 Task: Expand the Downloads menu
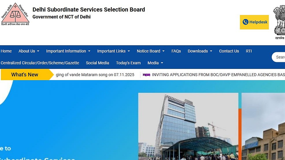(200, 51)
